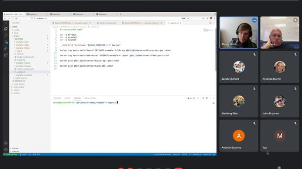Click the minimap in the code editor
This screenshot has height=169, width=302.
pos(209,30)
